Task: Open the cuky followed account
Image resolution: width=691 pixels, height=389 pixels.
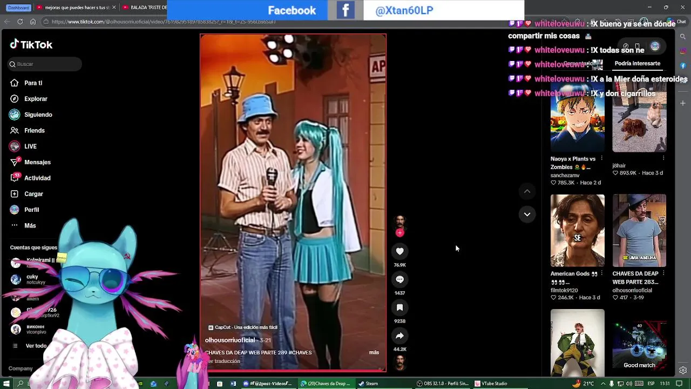Action: pos(32,279)
